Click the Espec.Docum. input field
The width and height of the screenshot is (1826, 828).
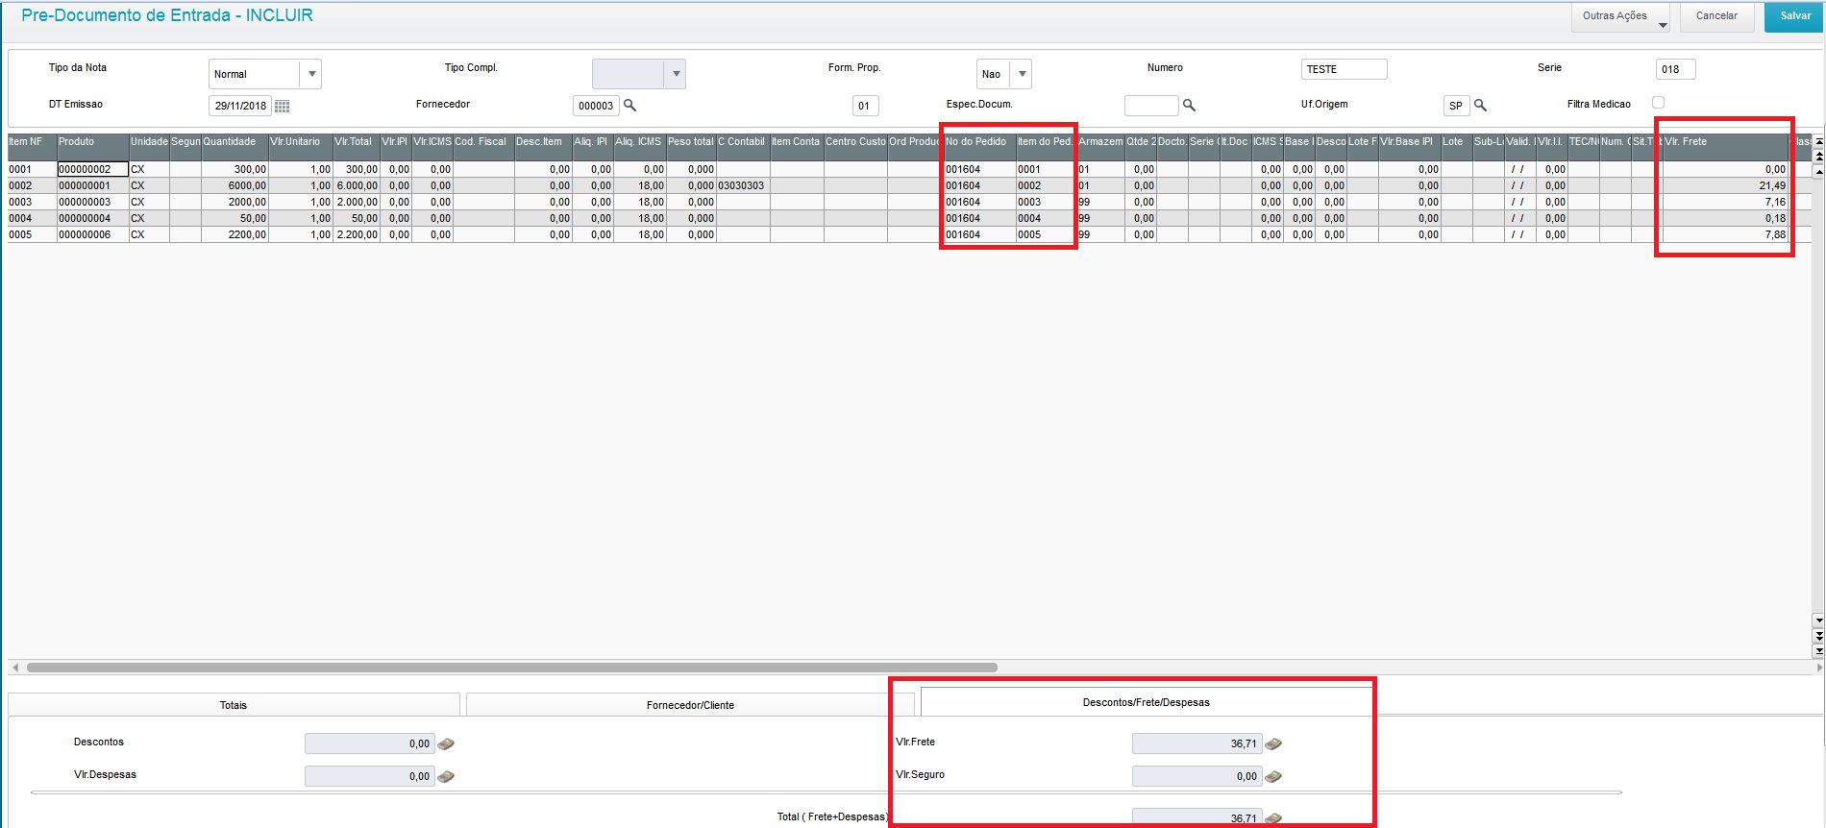(x=1151, y=106)
